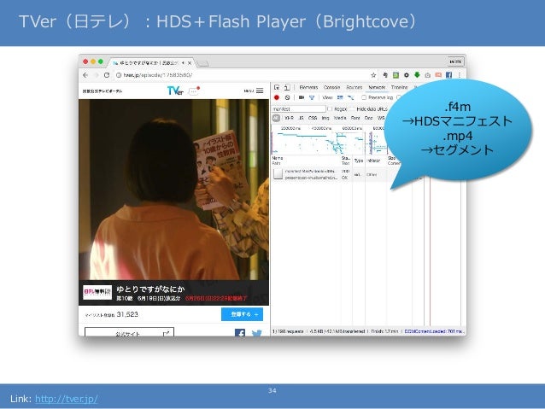
Task: Open the Console tab in DevTools
Action: point(331,87)
